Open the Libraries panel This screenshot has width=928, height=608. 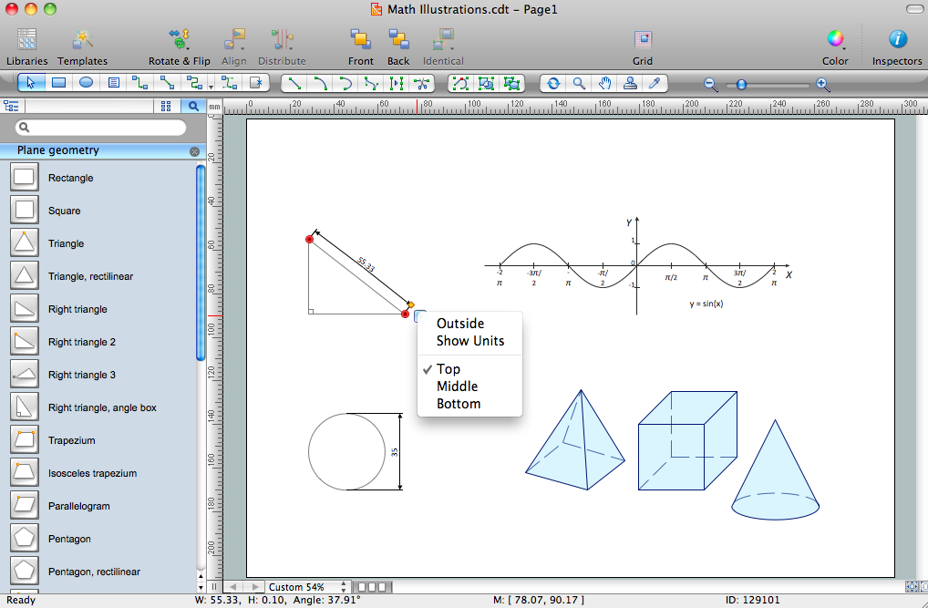tap(26, 40)
